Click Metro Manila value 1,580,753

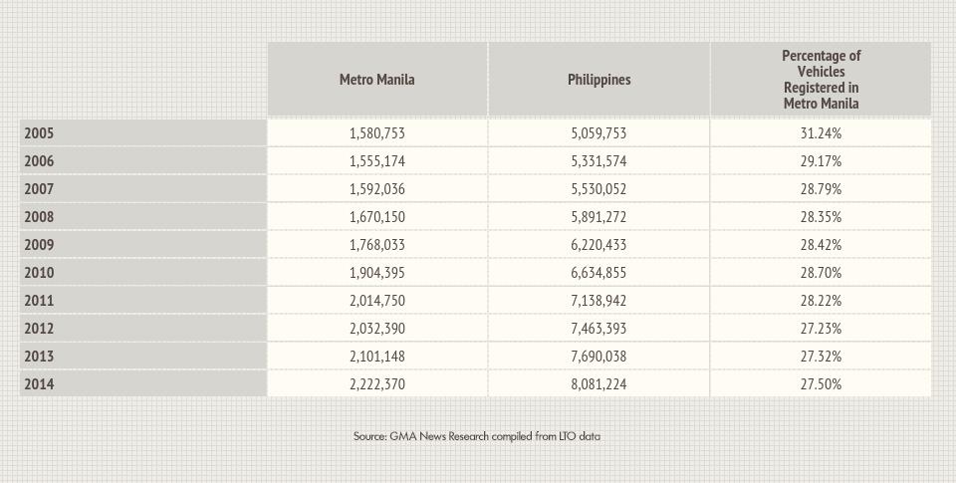click(376, 133)
